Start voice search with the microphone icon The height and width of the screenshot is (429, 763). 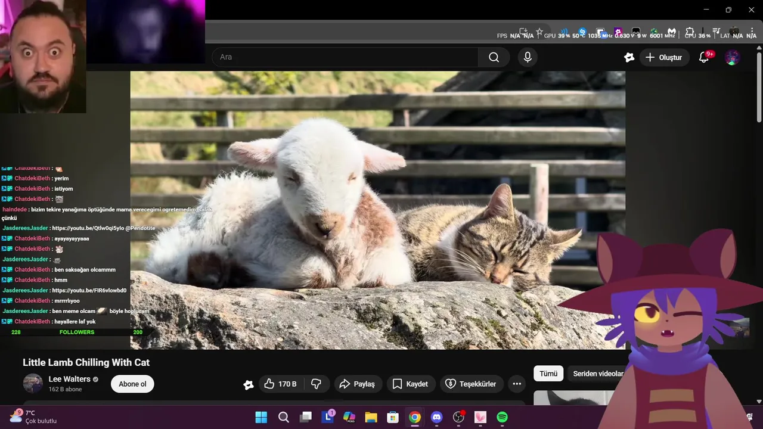click(x=527, y=57)
